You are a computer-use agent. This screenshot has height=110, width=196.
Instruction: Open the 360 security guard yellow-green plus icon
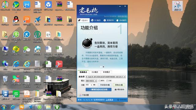click(16, 51)
